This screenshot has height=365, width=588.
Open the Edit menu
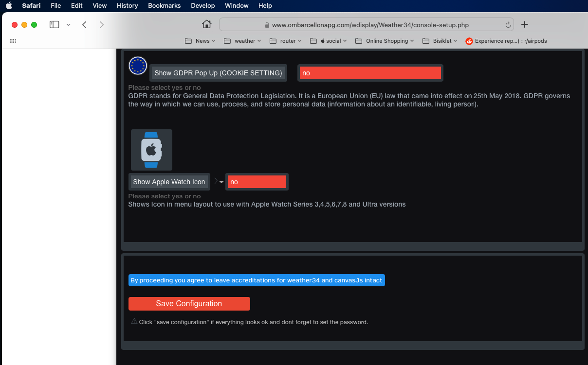tap(76, 6)
